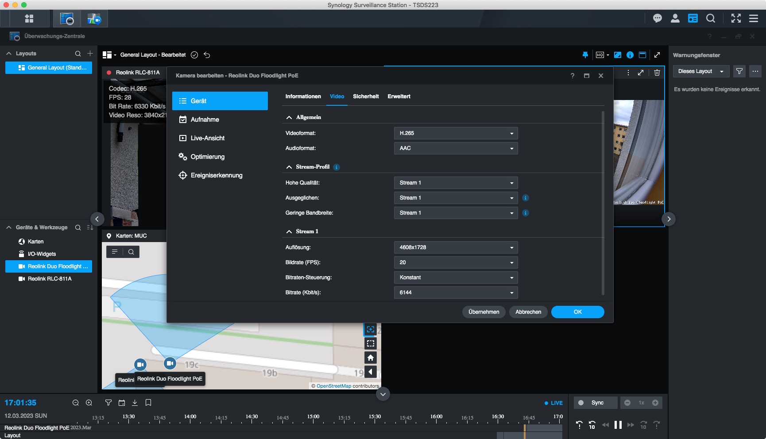Open the timeline calendar date picker
The width and height of the screenshot is (766, 439).
pos(122,403)
